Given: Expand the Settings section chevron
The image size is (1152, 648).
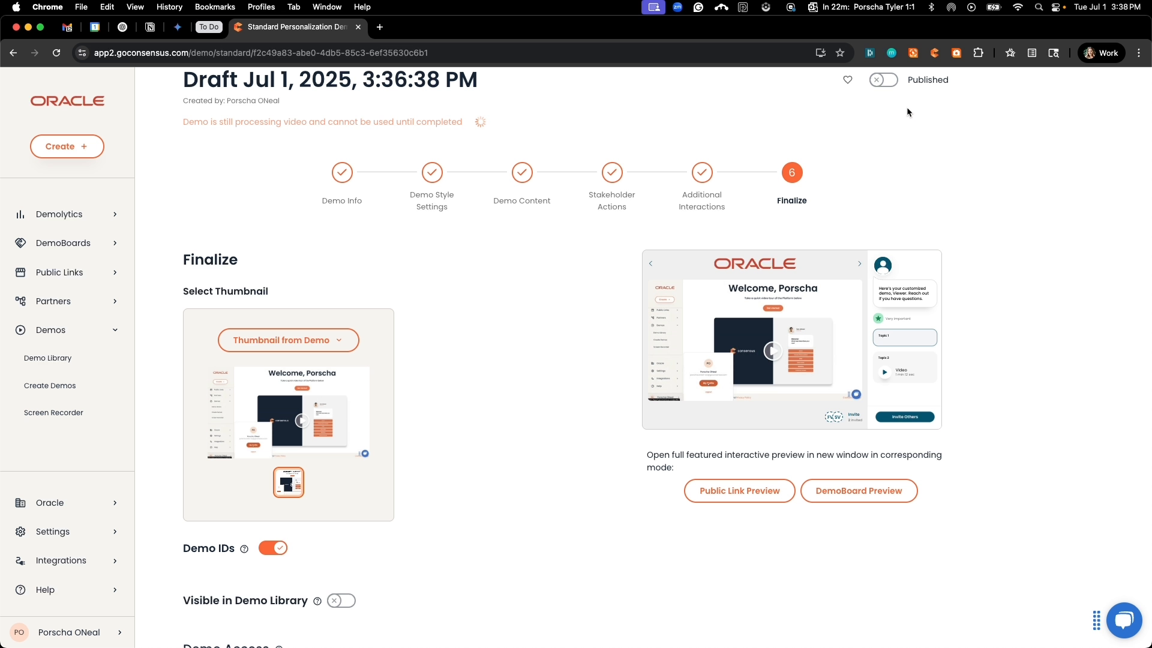Looking at the screenshot, I should point(114,532).
